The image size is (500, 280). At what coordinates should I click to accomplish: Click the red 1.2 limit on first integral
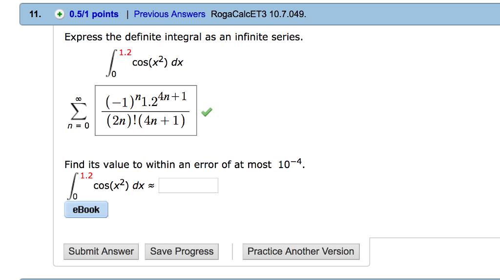pyautogui.click(x=125, y=52)
